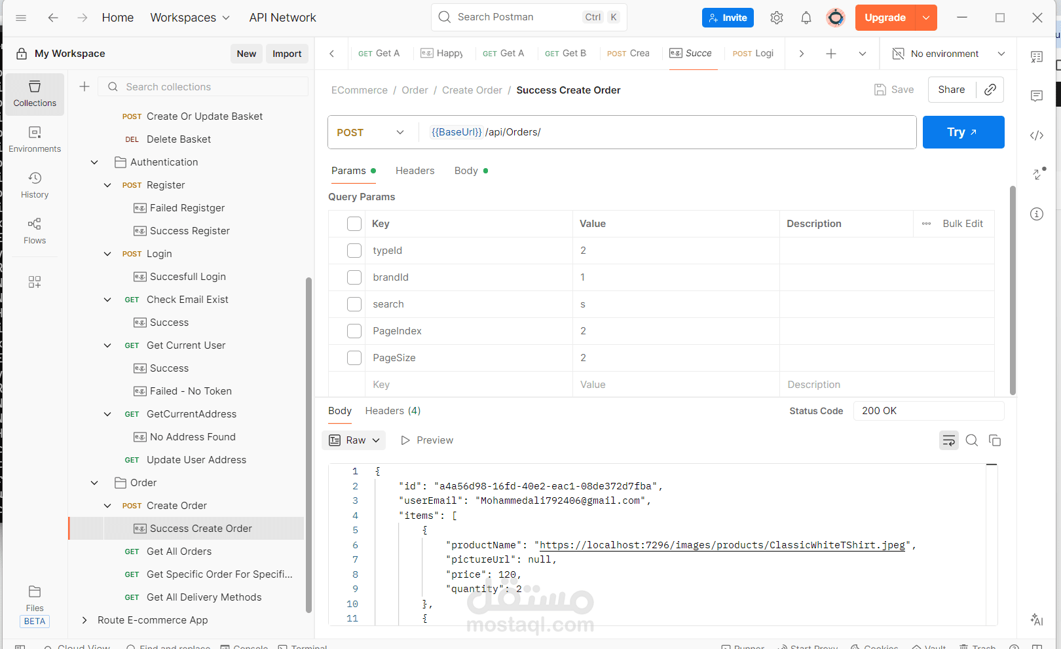Open the Bulk Edit link
The height and width of the screenshot is (649, 1061).
(963, 224)
